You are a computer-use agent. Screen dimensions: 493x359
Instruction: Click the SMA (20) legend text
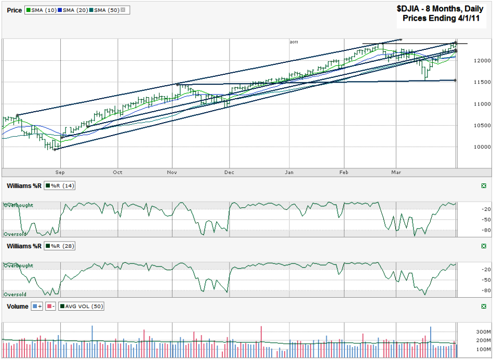[x=75, y=10]
